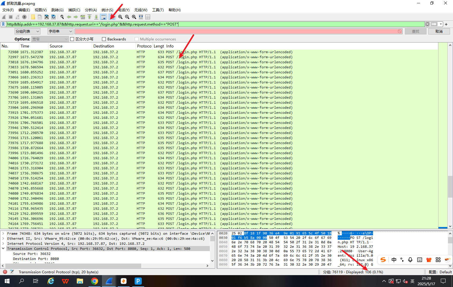Viewport: 453px width, 287px height.
Task: Open the 文件(F) menu
Action: point(8,10)
